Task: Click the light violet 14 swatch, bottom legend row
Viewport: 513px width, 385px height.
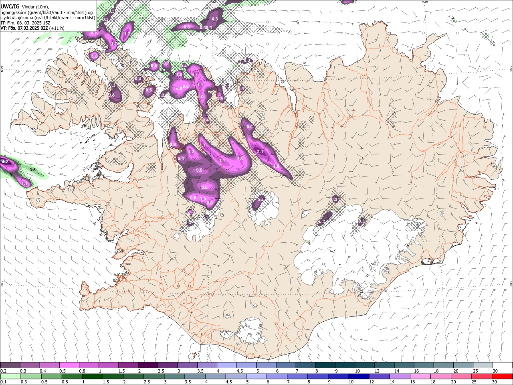Action: [x=399, y=376]
